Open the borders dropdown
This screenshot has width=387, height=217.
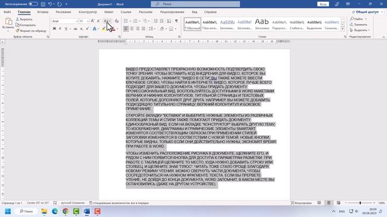point(175,29)
